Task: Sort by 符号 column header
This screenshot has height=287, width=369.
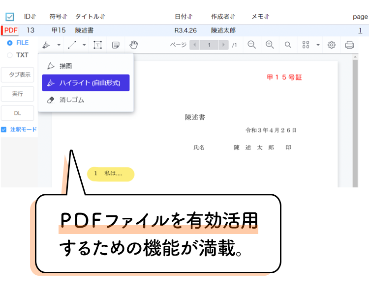Action: point(58,16)
